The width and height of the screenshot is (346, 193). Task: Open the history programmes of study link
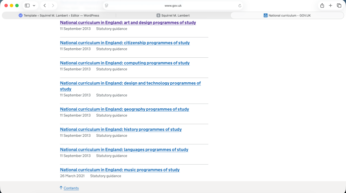[121, 130]
